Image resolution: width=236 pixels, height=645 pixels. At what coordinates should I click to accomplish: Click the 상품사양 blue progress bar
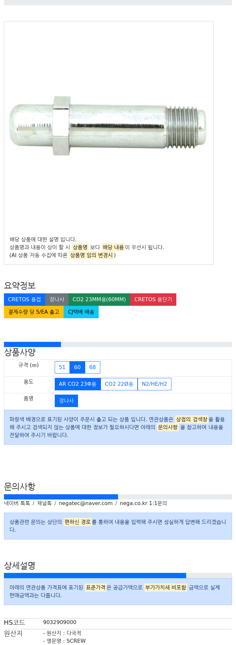[x=32, y=344]
